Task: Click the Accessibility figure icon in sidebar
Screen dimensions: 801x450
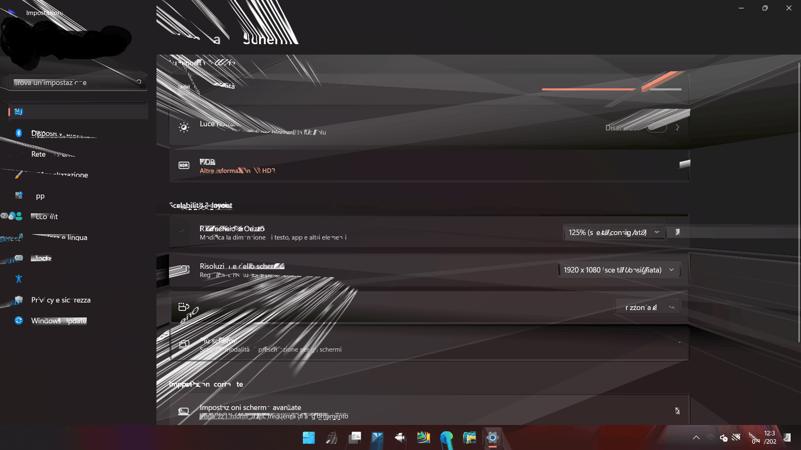Action: 18,279
